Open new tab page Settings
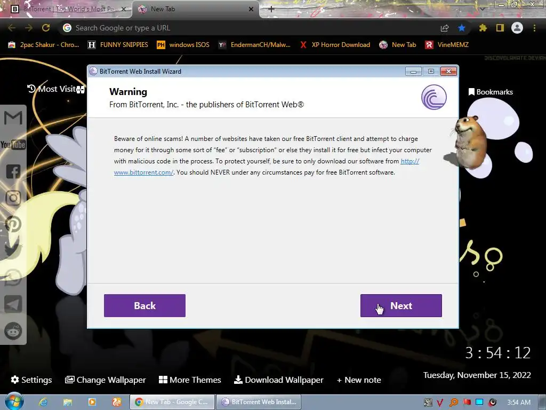 [x=31, y=380]
